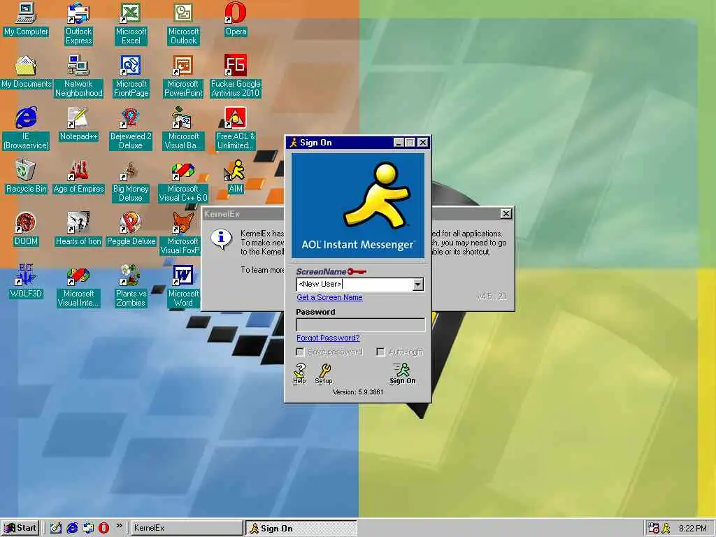Follow the Forgot Password? link

(x=328, y=338)
